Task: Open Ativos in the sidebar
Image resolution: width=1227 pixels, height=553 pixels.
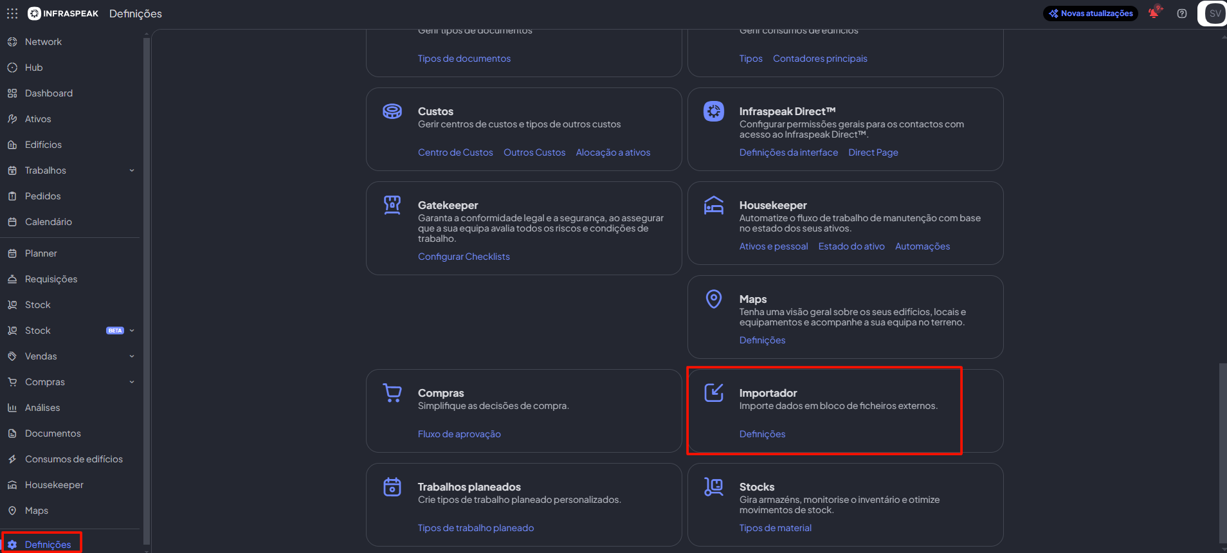Action: click(38, 119)
